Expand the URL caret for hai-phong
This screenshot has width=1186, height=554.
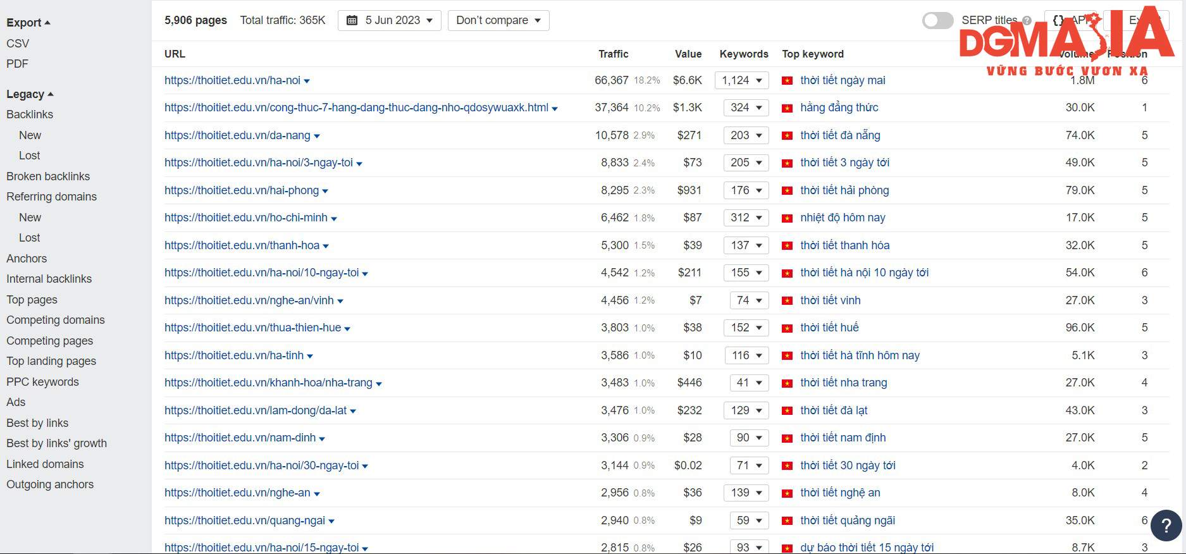click(325, 191)
